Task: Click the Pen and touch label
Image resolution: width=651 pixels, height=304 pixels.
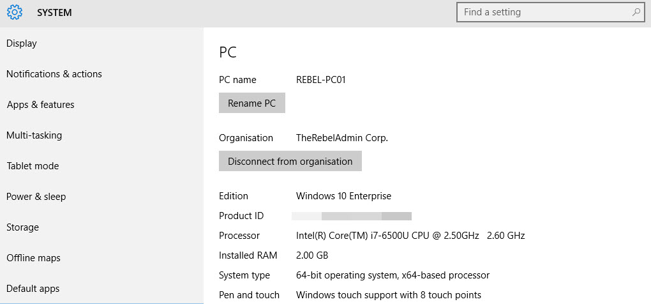Action: [x=249, y=295]
